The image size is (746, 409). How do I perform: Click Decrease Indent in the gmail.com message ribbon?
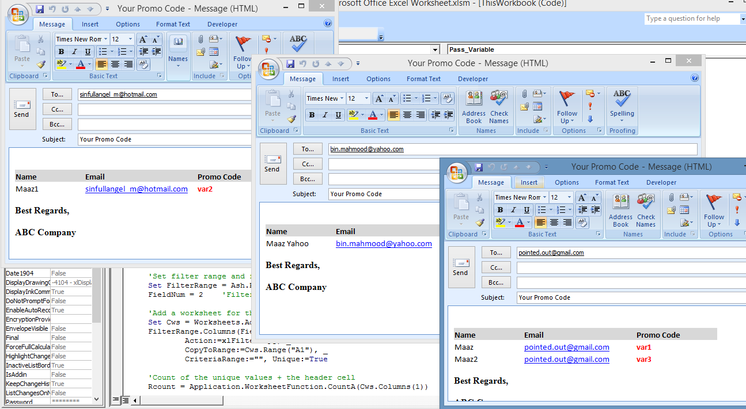point(582,209)
